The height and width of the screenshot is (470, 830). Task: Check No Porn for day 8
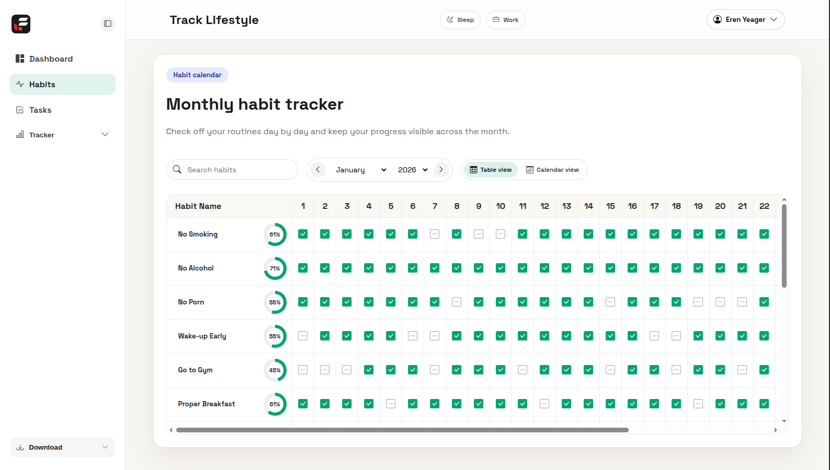(x=457, y=302)
